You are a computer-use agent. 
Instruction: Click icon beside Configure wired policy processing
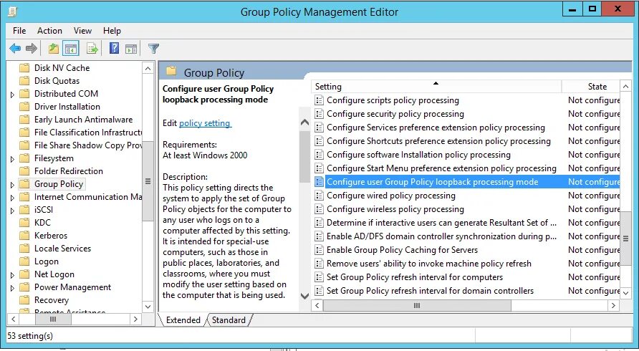click(x=319, y=196)
